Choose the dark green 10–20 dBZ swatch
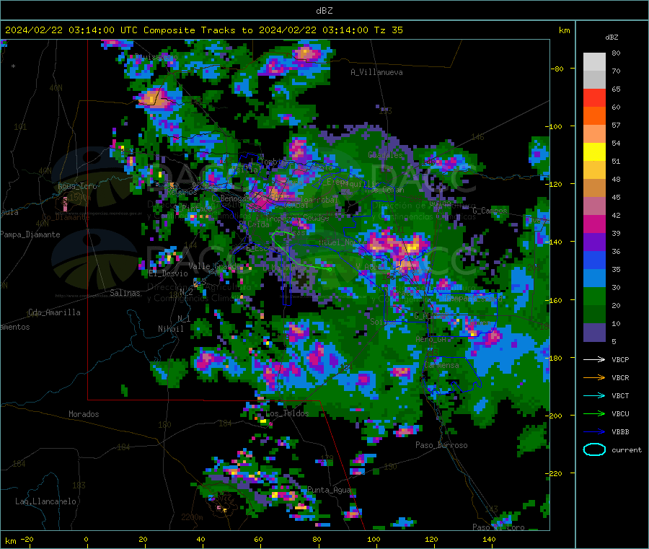The image size is (649, 549). coord(594,315)
